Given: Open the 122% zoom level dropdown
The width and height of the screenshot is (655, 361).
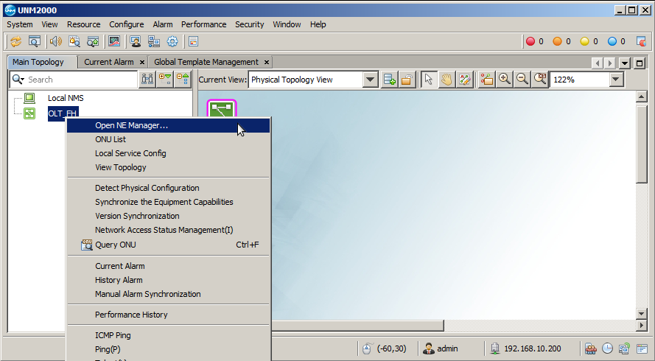Looking at the screenshot, I should (616, 80).
